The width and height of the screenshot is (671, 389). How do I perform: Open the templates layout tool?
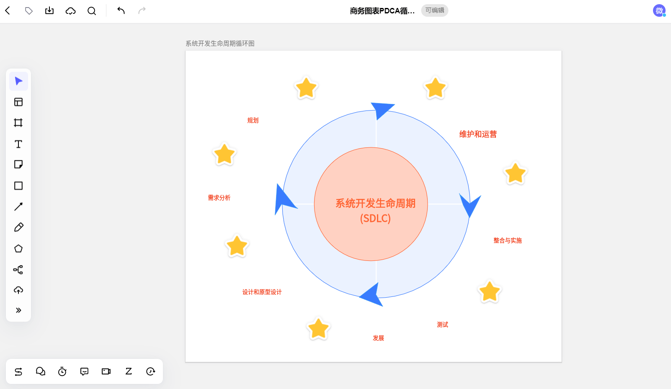point(18,102)
